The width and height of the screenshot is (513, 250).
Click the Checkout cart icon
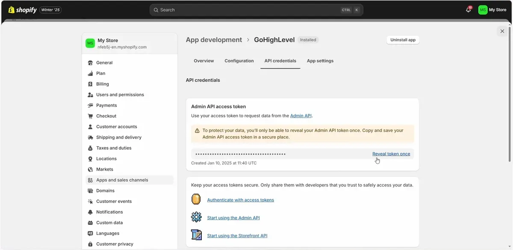90,116
